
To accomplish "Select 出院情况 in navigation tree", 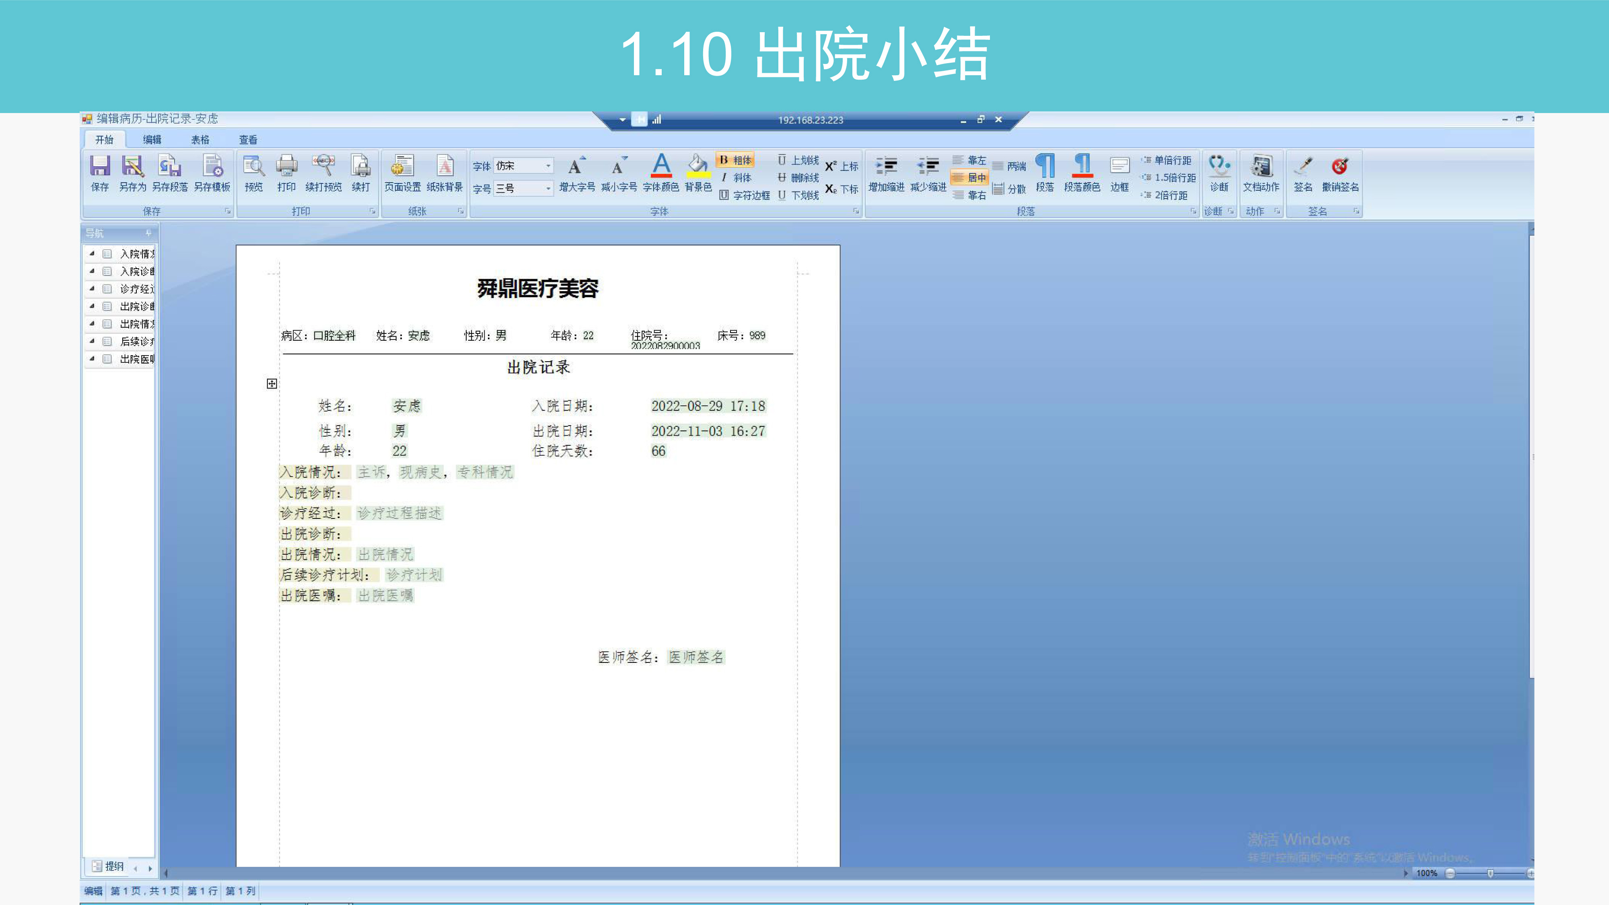I will click(x=137, y=323).
